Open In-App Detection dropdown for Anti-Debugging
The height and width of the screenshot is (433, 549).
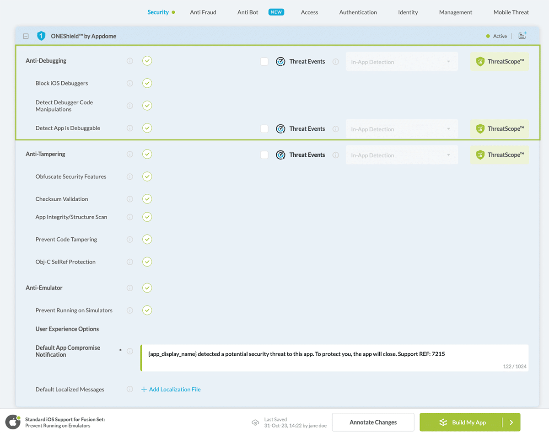point(401,62)
